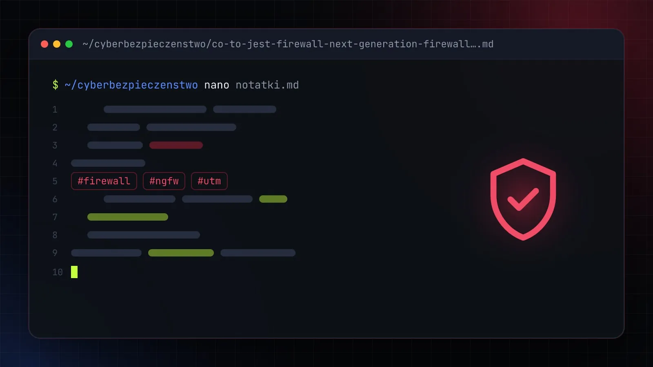Click the red close window dot

[44, 44]
